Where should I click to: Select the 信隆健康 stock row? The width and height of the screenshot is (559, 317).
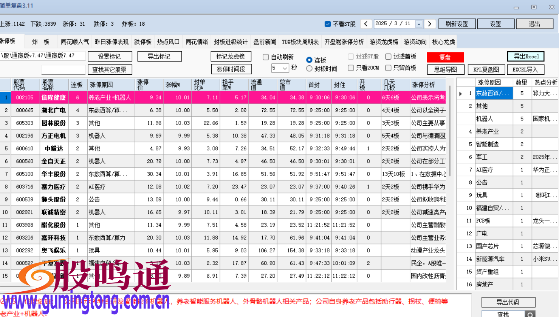pos(223,97)
